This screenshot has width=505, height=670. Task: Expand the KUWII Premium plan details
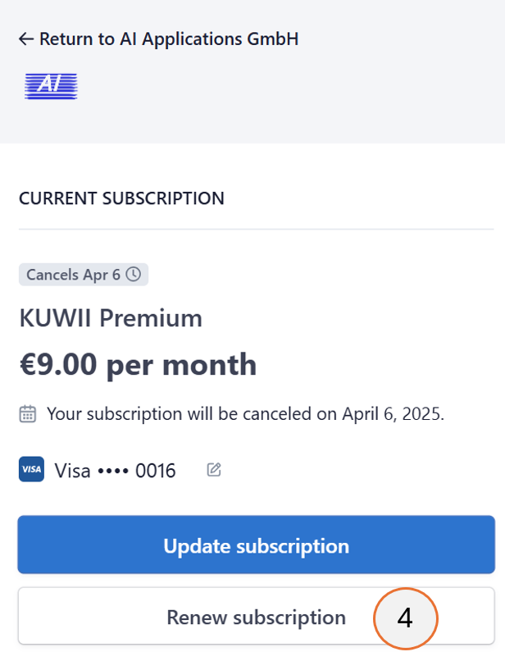pos(110,319)
